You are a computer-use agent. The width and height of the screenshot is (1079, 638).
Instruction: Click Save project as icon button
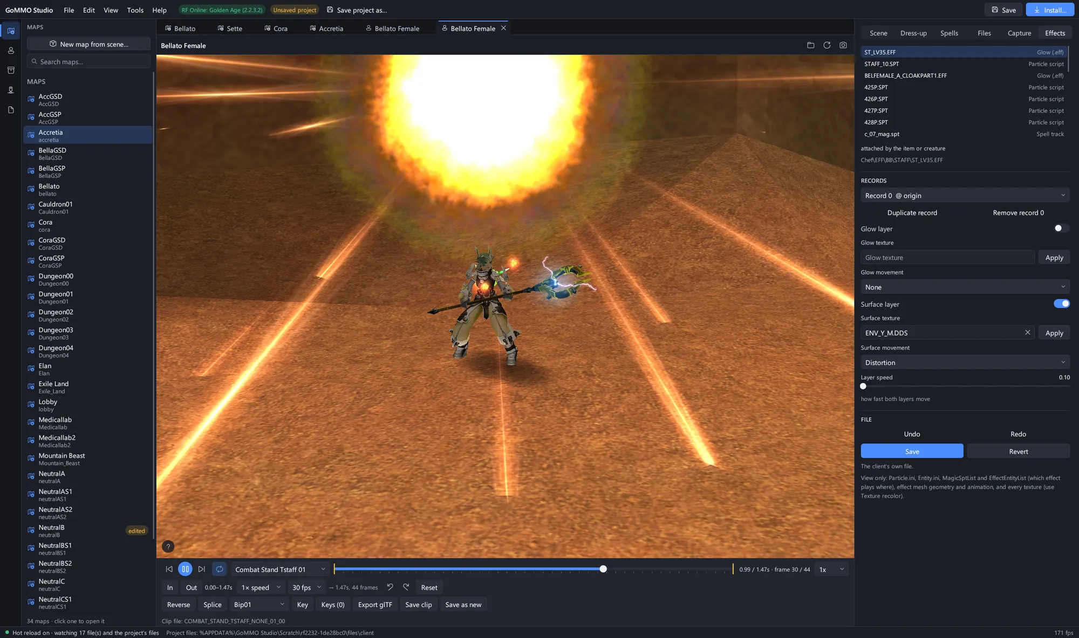coord(357,10)
